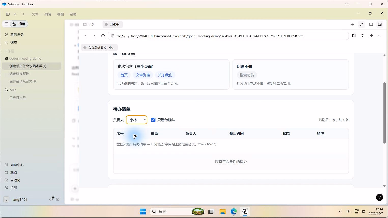Toggle the bottom panel layout icon
This screenshot has height=218, width=388.
371,25
